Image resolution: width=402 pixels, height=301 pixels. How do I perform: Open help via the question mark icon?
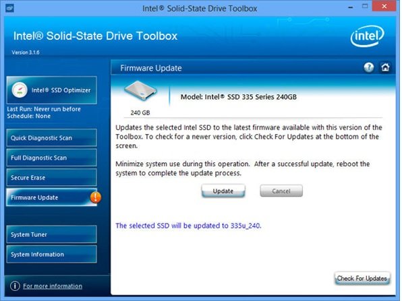(369, 67)
